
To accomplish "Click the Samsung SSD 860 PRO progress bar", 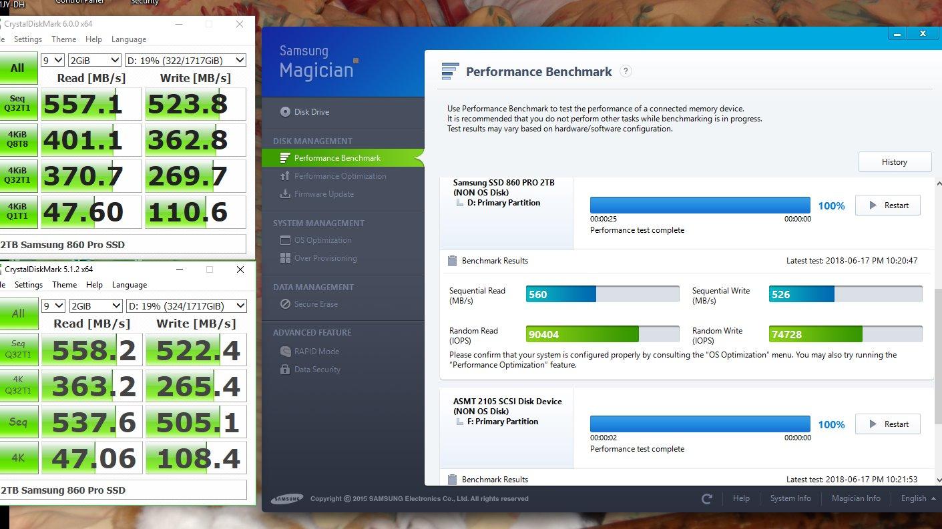I will (x=700, y=205).
